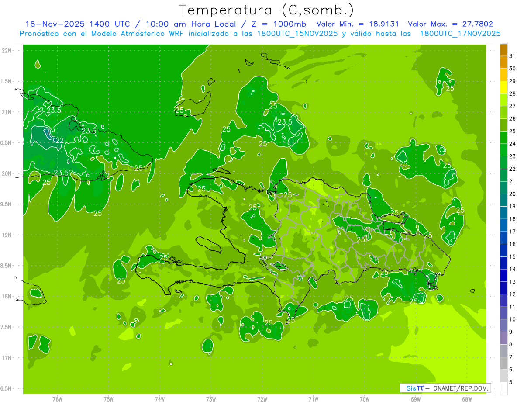The width and height of the screenshot is (524, 405).
Task: Click the "17N" latitude axis label
Action: pyautogui.click(x=7, y=358)
